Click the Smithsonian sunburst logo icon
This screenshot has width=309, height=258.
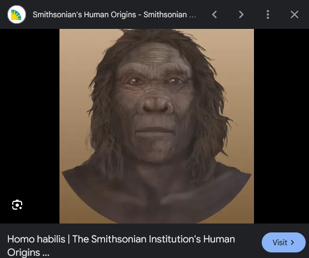click(17, 14)
